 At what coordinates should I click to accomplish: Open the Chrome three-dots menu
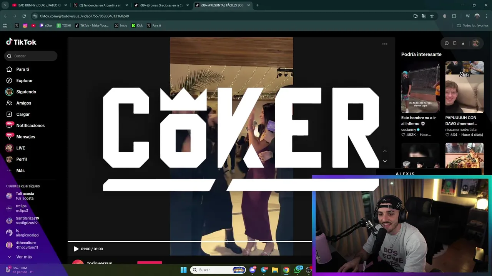click(487, 16)
